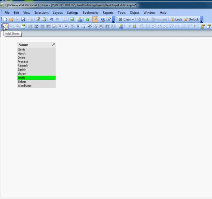Create a Button object
Image resolution: width=212 pixels, height=199 pixels.
point(72,26)
